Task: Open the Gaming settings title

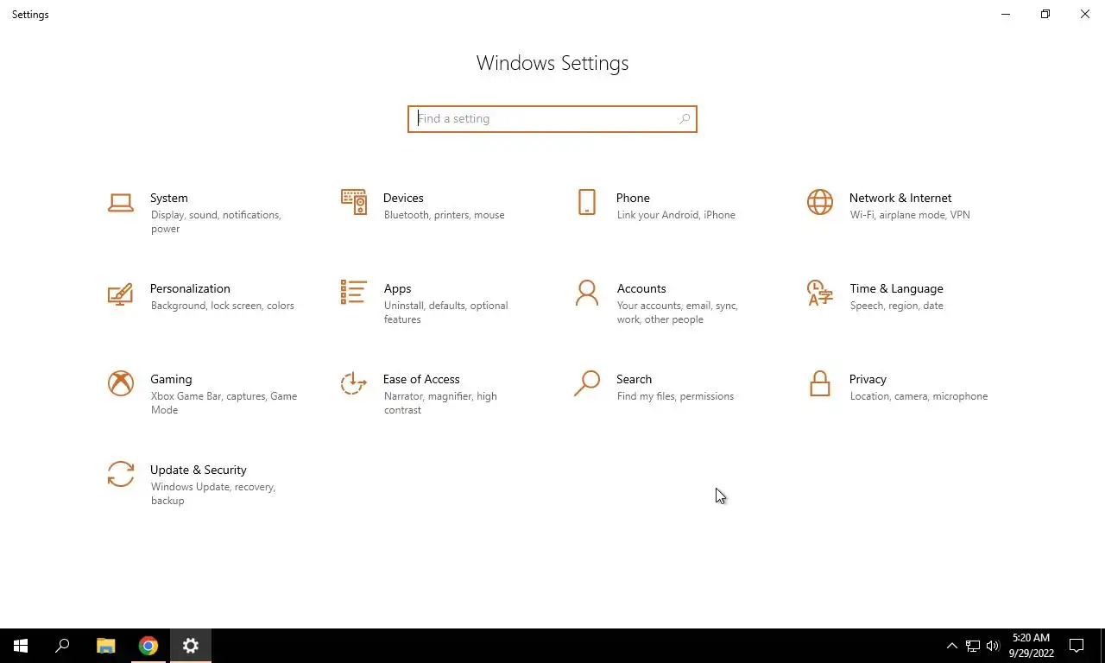Action: (x=171, y=379)
